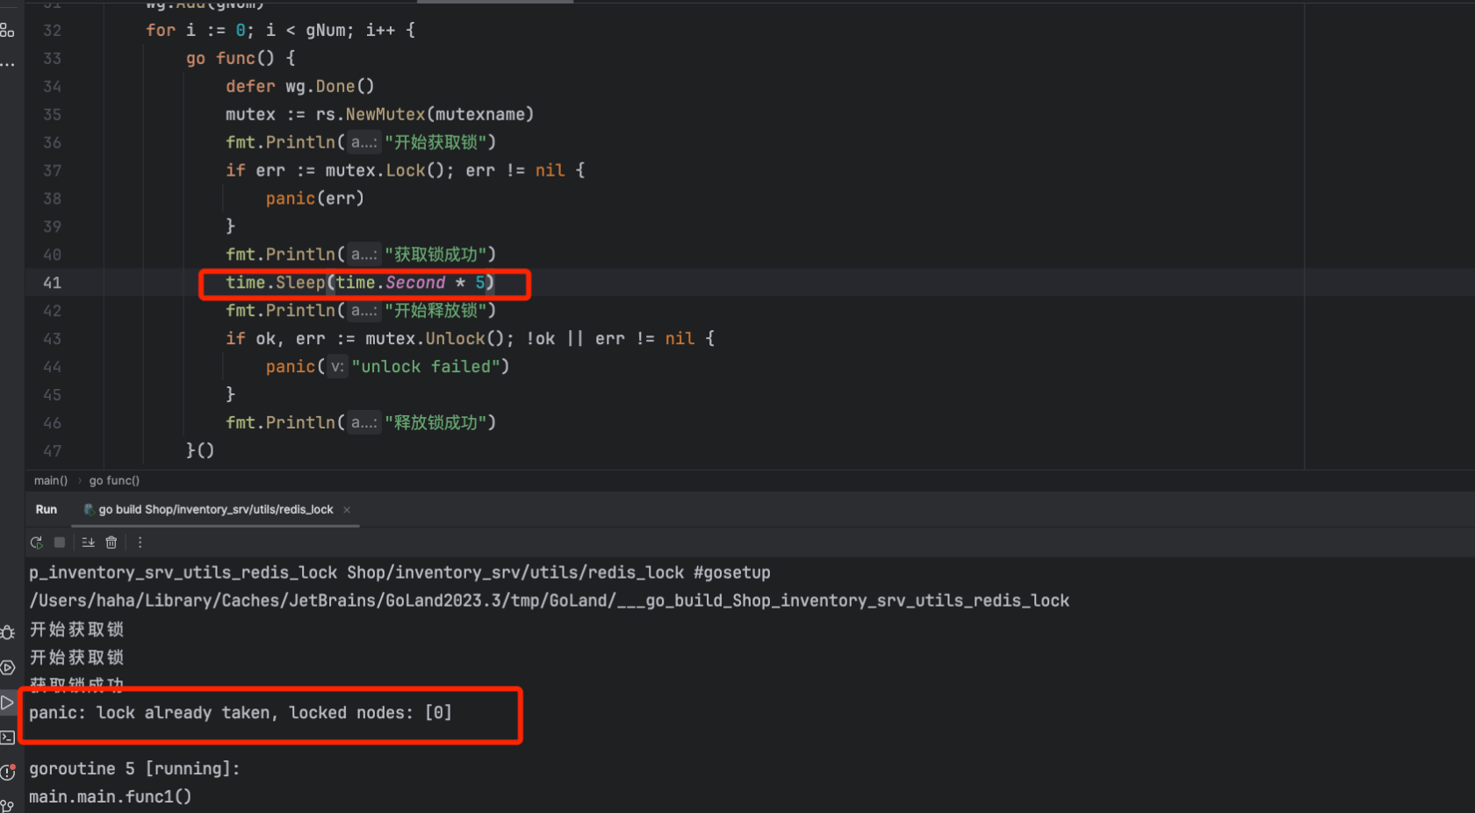The width and height of the screenshot is (1475, 813).
Task: Click the Go gopher icon on run tab
Action: tap(89, 509)
